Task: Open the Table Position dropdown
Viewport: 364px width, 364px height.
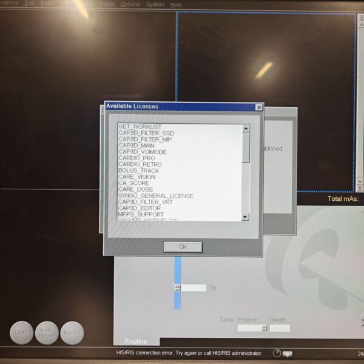Action: (x=264, y=328)
